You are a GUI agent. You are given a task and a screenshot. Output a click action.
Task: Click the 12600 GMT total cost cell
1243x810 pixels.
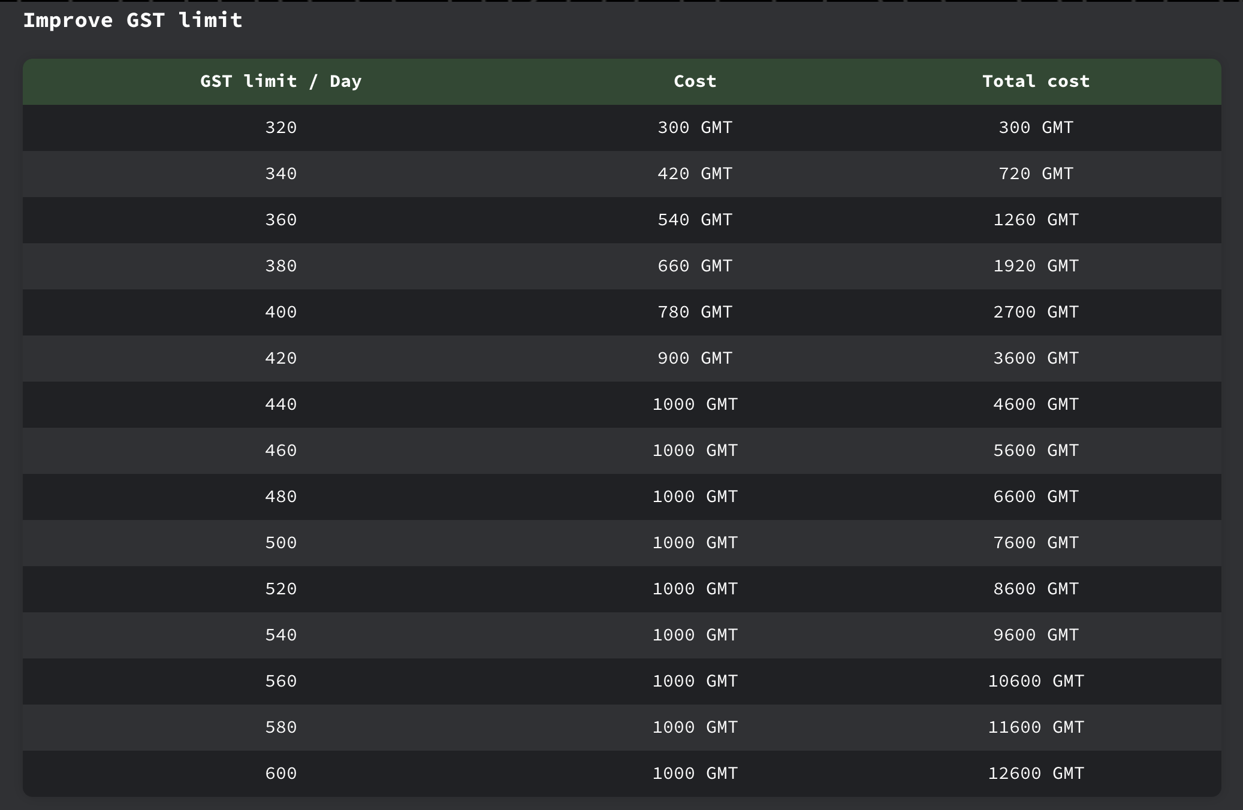(1036, 773)
